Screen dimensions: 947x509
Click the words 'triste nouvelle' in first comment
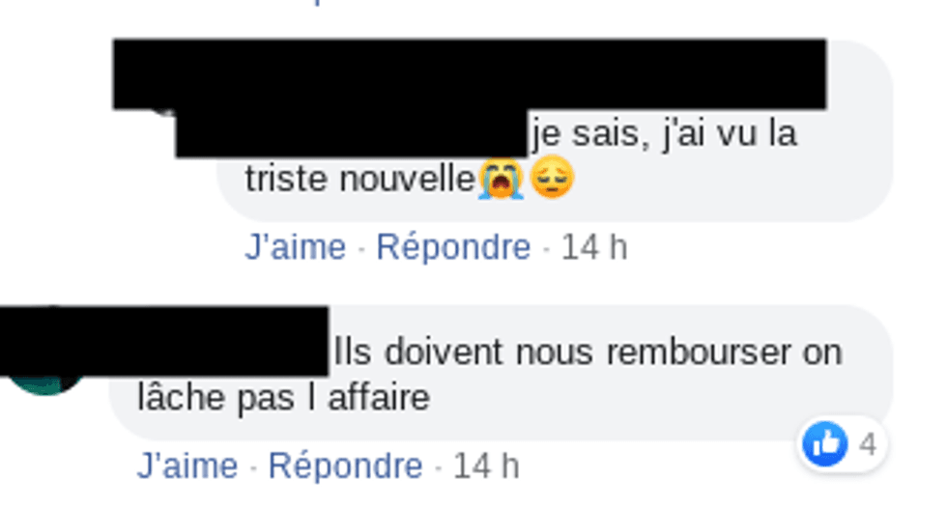tap(359, 179)
